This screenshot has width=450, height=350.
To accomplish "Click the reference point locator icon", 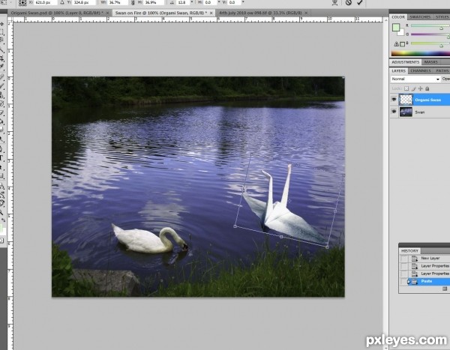I will pyautogui.click(x=22, y=2).
